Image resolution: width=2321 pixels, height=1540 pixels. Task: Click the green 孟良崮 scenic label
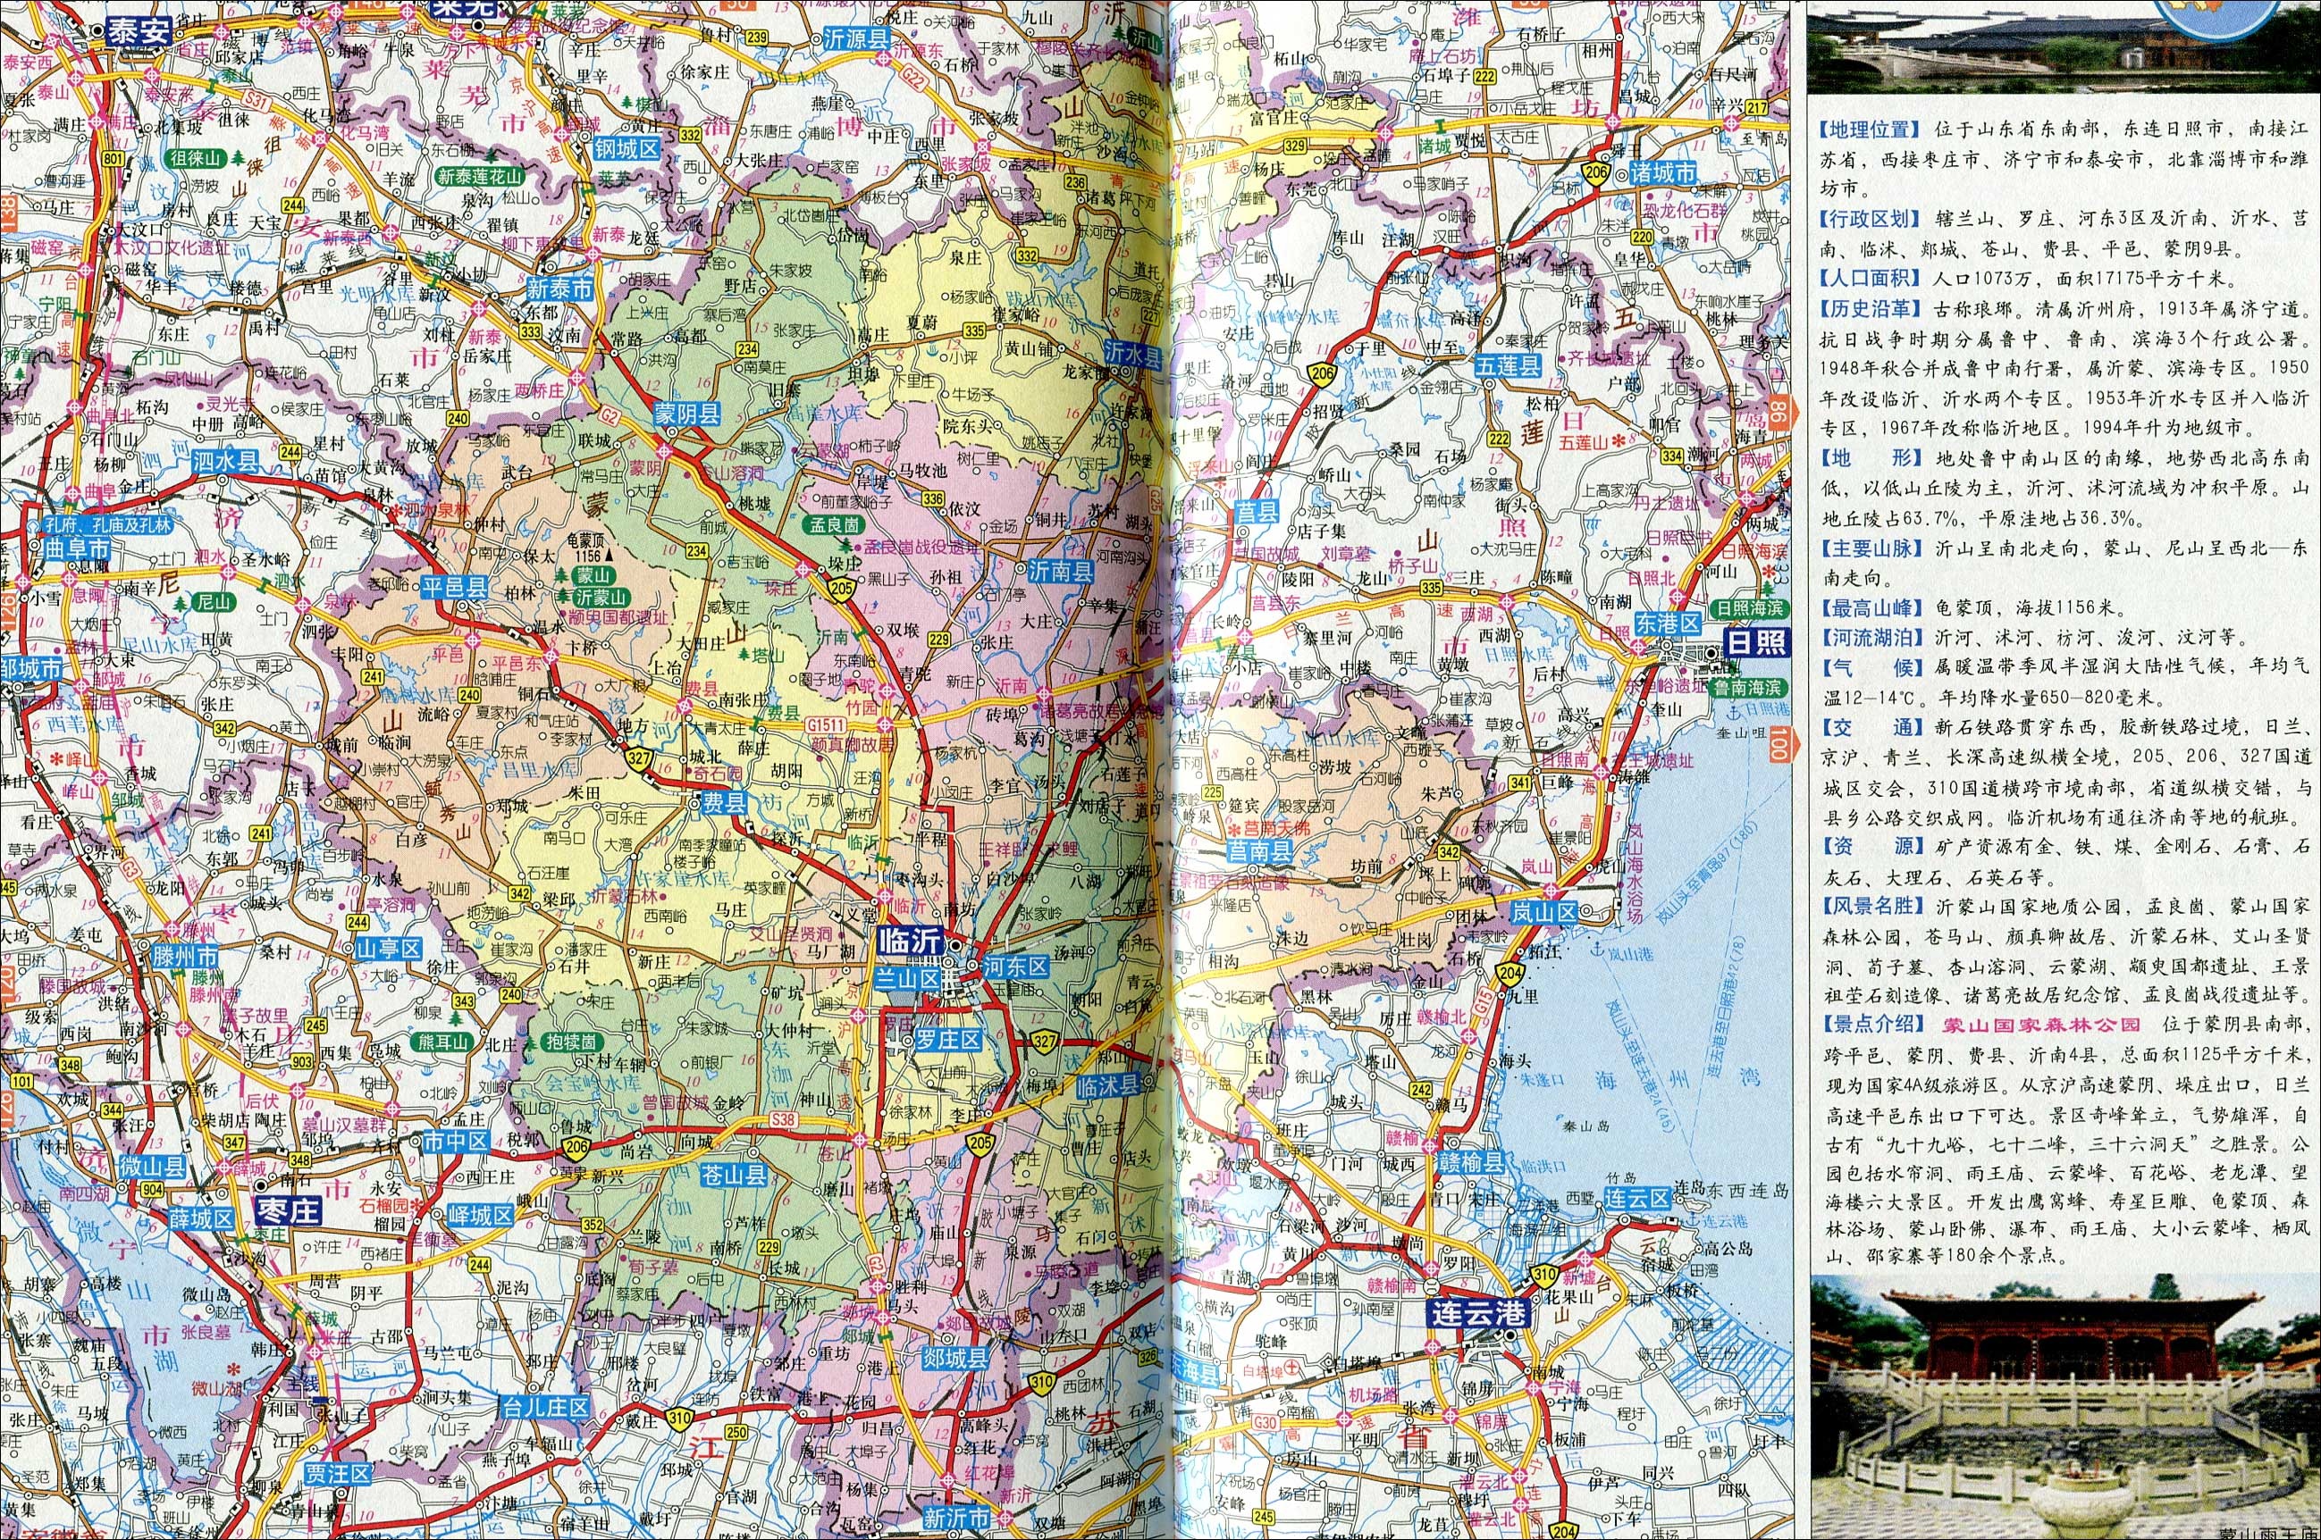tap(833, 525)
